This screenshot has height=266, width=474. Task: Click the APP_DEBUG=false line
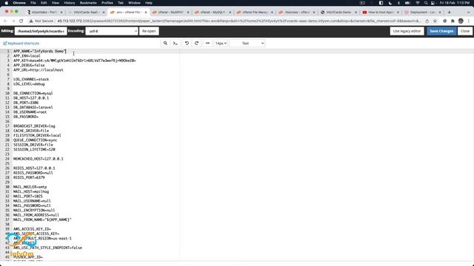[x=29, y=65]
